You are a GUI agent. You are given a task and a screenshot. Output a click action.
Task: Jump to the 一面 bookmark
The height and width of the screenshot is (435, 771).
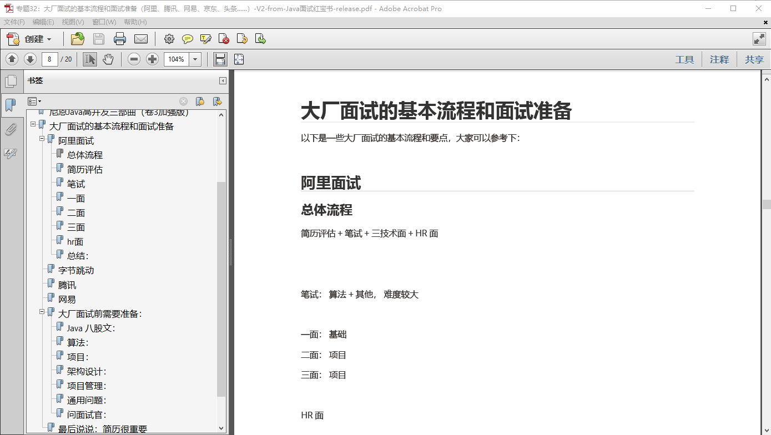pyautogui.click(x=76, y=199)
